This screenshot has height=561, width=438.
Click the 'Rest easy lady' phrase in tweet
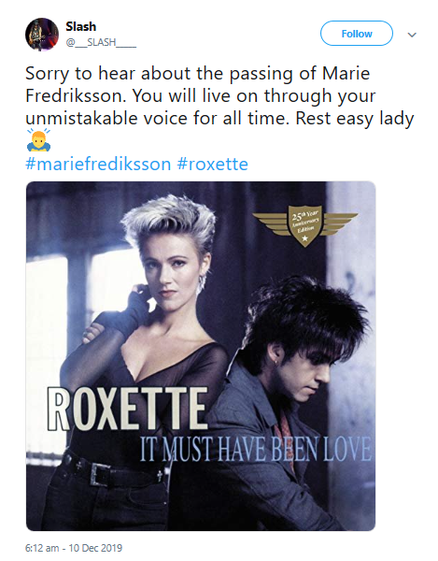click(x=354, y=119)
